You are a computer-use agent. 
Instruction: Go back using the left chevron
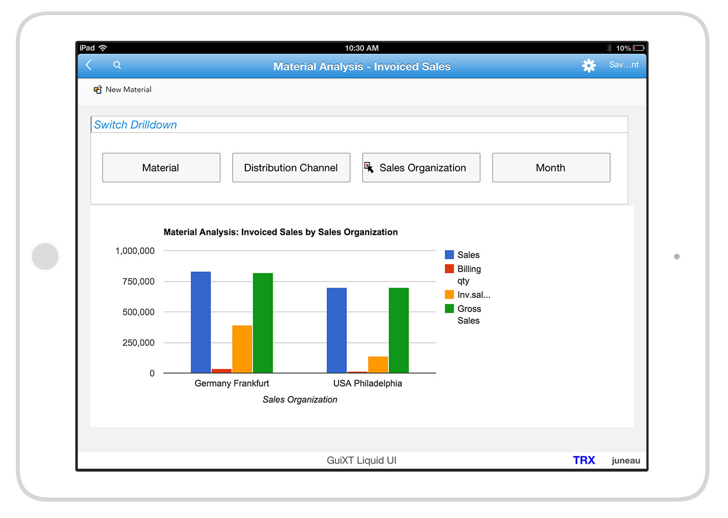coord(89,65)
